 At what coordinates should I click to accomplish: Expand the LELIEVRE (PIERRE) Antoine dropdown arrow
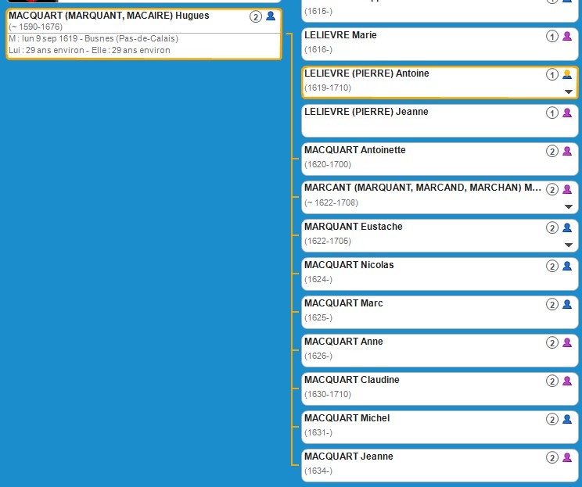pos(569,91)
